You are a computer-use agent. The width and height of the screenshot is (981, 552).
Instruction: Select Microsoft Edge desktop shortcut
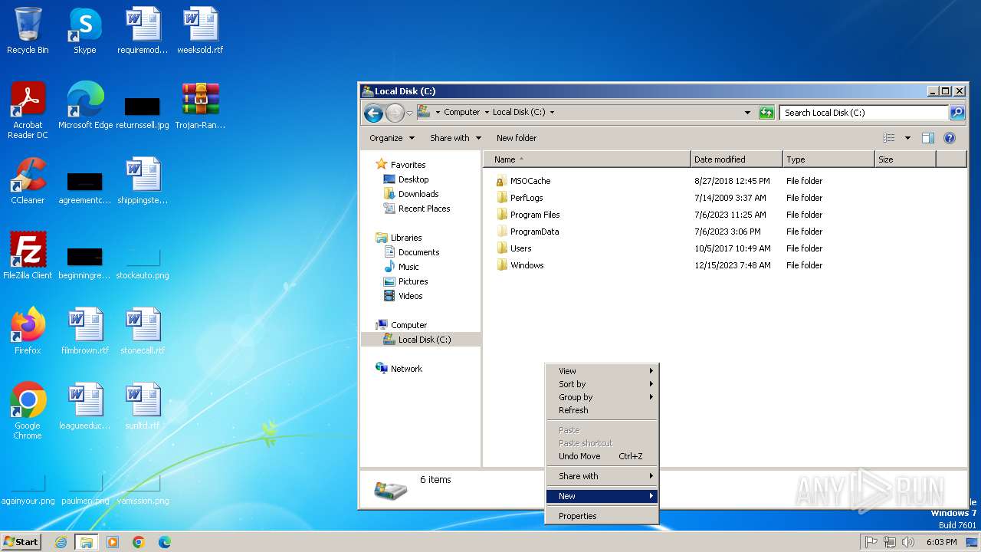tap(85, 106)
